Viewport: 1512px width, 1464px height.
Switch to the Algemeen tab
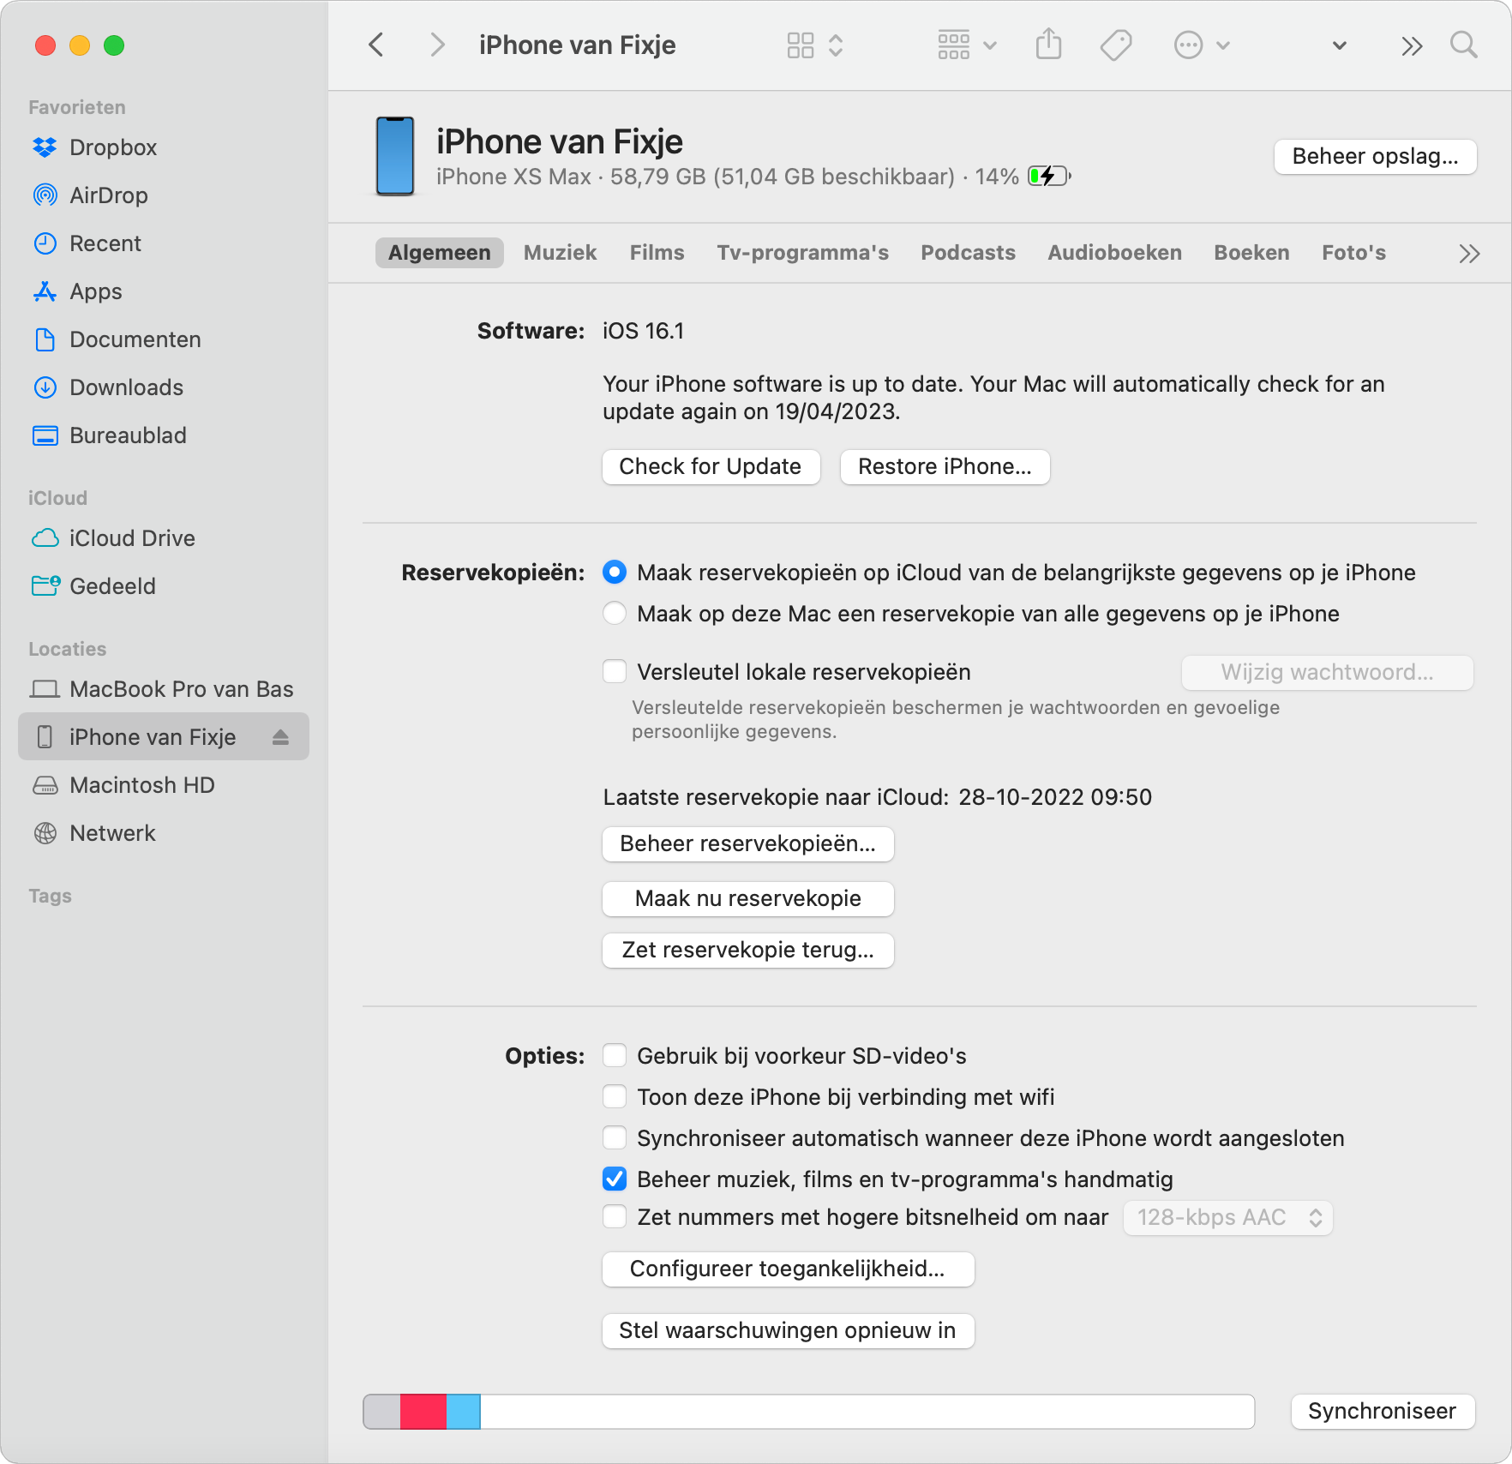(439, 253)
